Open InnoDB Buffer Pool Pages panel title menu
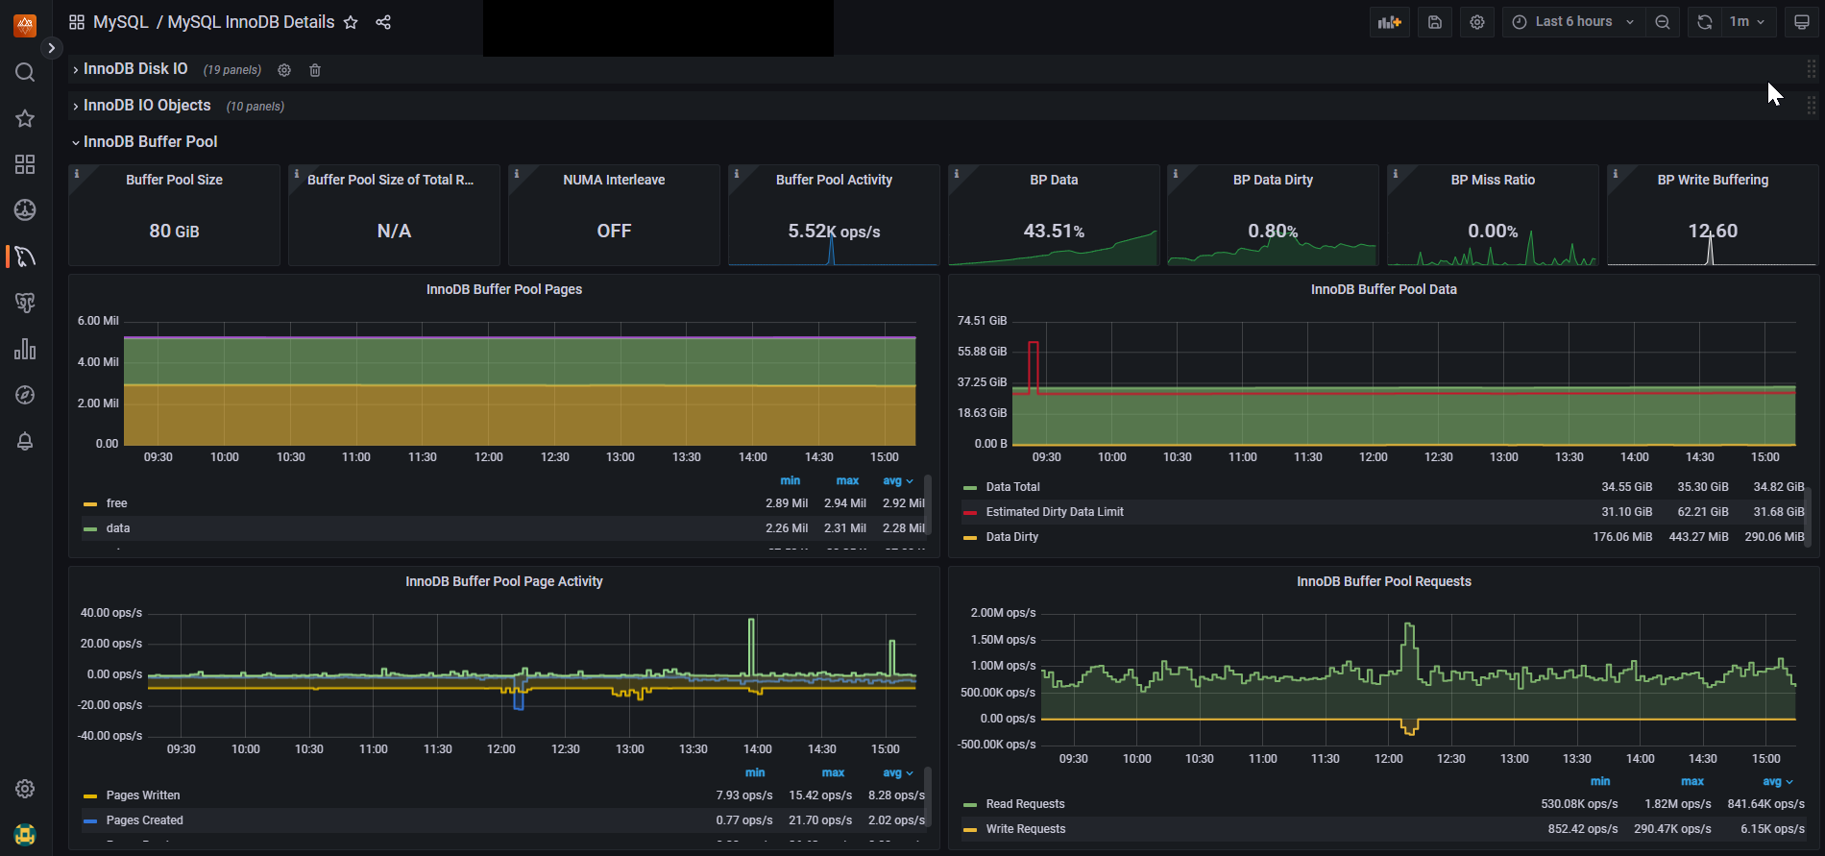The image size is (1825, 856). [504, 289]
